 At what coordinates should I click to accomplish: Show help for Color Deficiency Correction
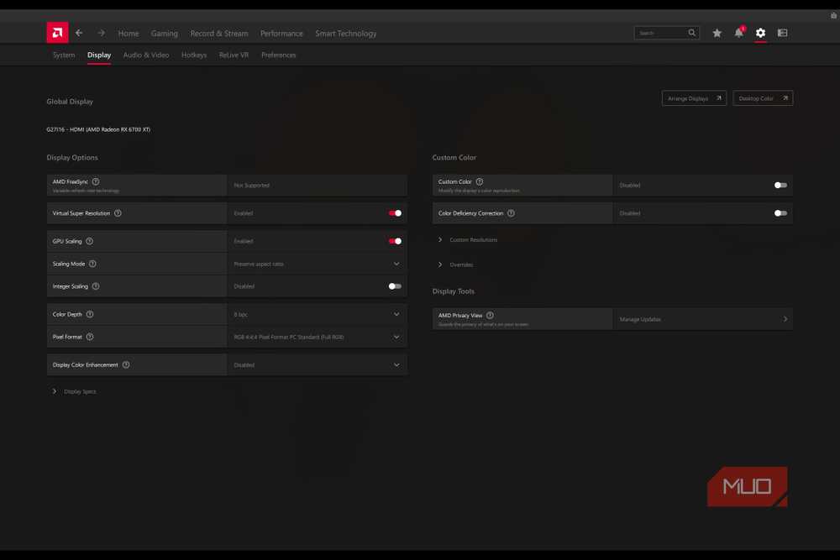(511, 213)
